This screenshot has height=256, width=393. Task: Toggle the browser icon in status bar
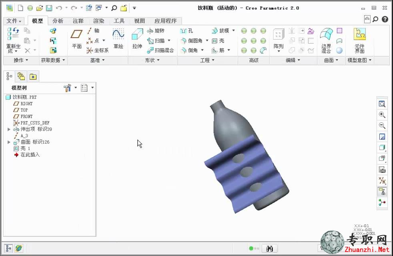tap(19, 248)
